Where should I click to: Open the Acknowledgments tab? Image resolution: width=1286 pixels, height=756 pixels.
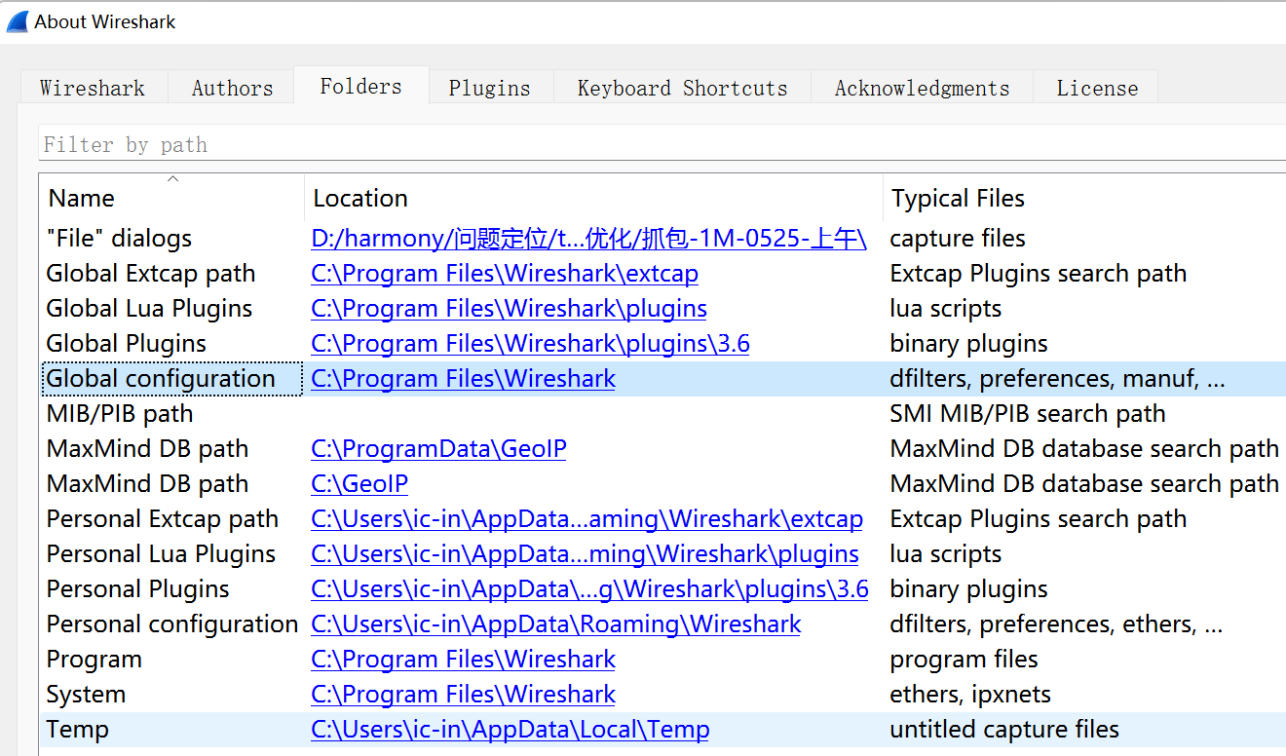tap(922, 87)
